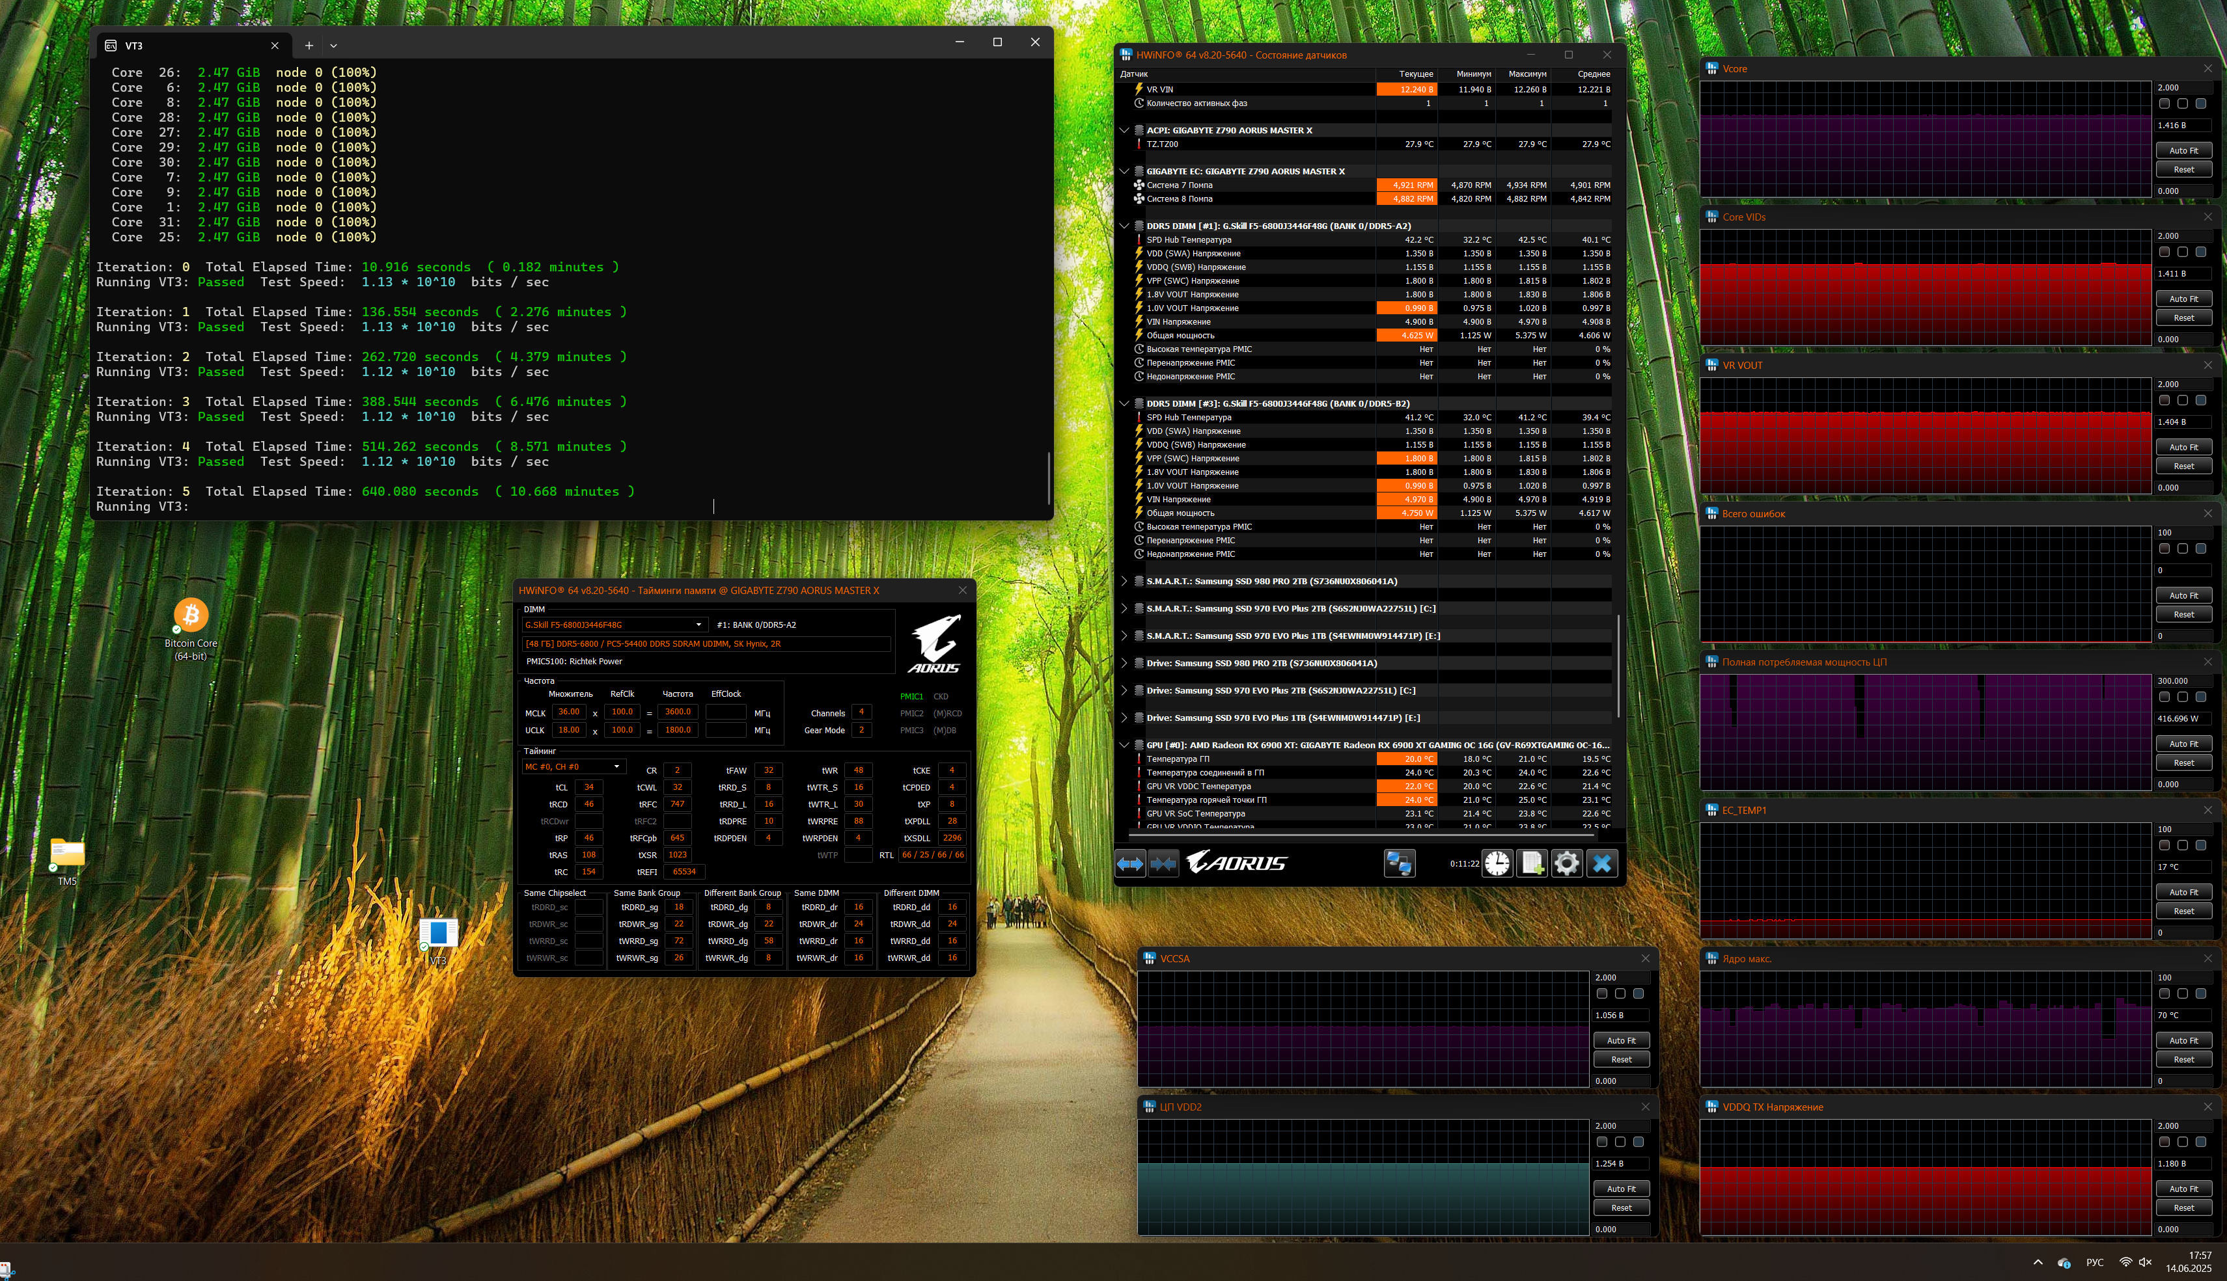
Task: Toggle the first checkbox in the Vcore graph
Action: (x=2165, y=104)
